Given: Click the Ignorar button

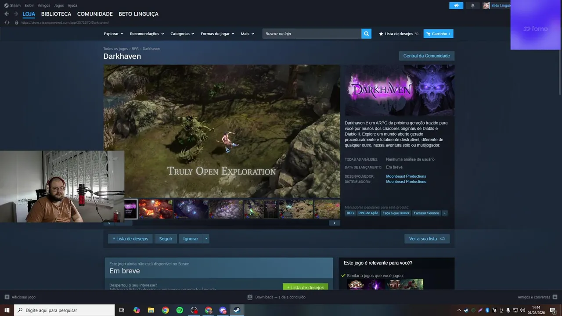Looking at the screenshot, I should (x=191, y=239).
